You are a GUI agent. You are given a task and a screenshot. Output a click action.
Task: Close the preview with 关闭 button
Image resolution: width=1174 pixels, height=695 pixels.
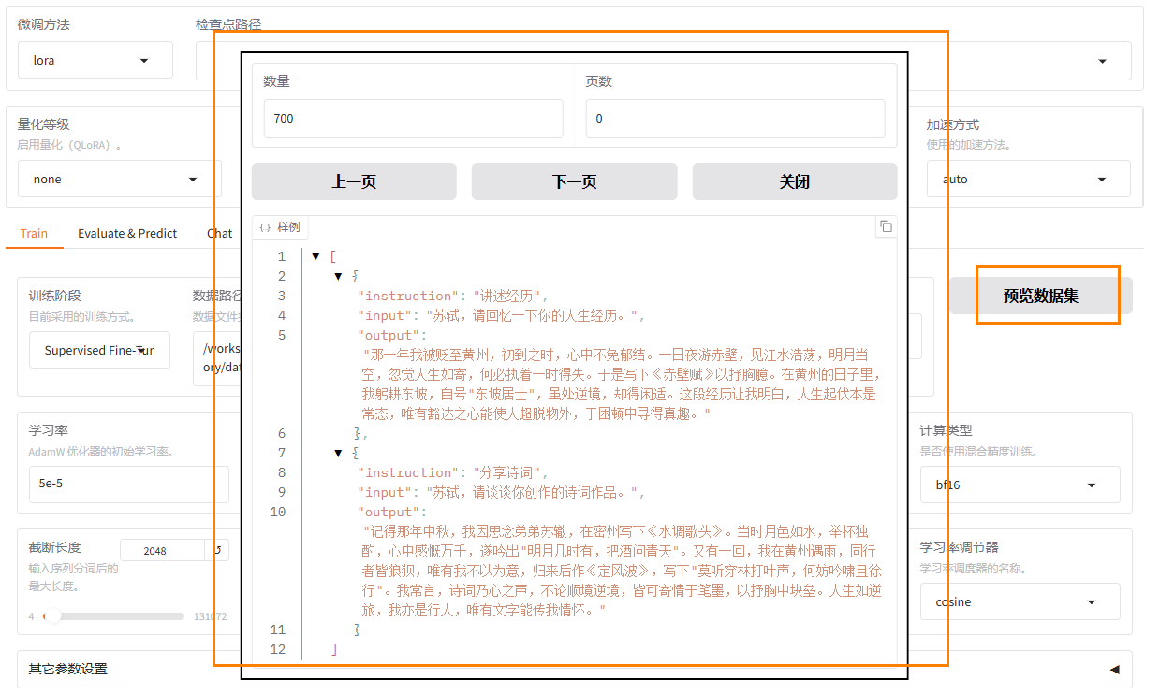click(x=794, y=181)
